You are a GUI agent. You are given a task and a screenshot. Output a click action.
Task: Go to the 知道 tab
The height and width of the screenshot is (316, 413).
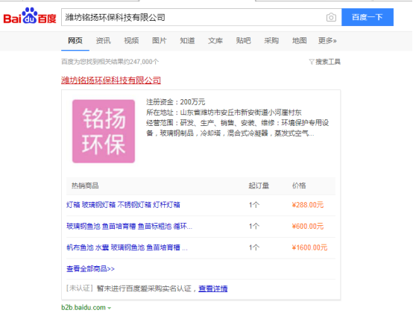pos(187,40)
